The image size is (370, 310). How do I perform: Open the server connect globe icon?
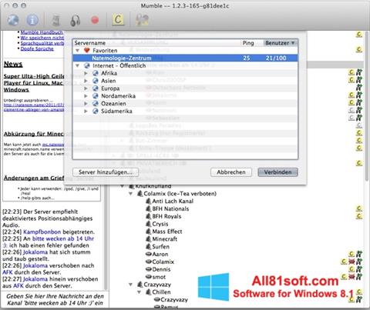13,20
